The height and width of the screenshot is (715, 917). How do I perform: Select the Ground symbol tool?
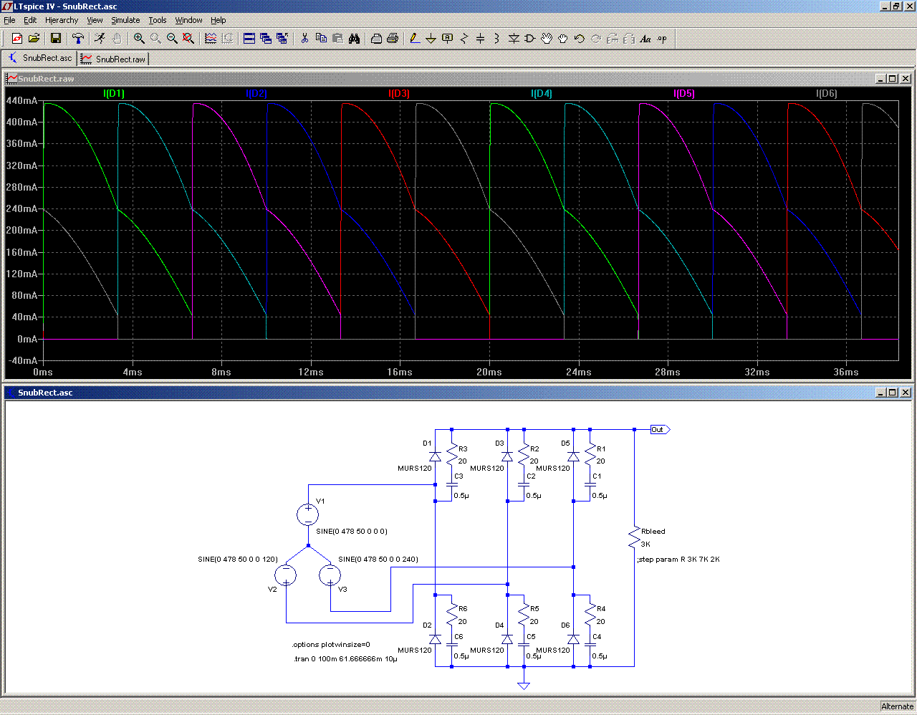pyautogui.click(x=431, y=39)
